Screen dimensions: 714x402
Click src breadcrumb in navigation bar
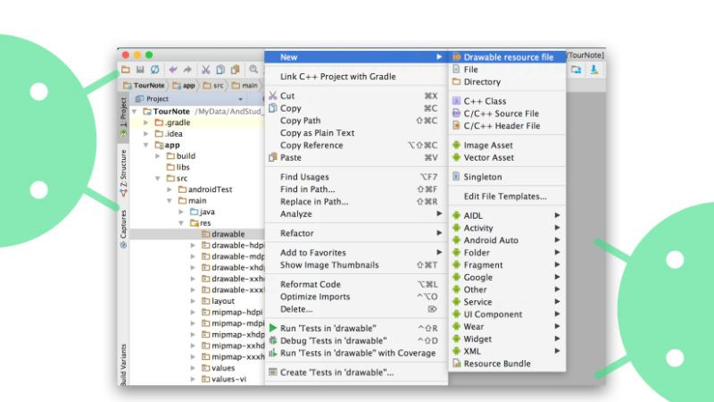pyautogui.click(x=213, y=85)
